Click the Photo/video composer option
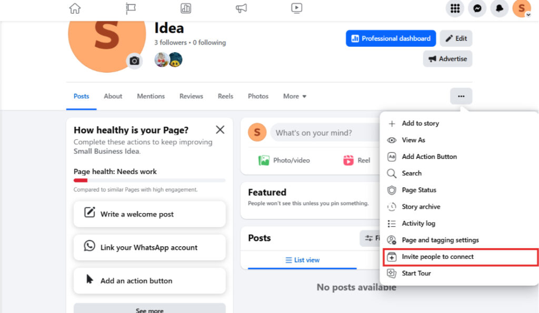Viewport: 539px width, 313px height. tap(284, 160)
